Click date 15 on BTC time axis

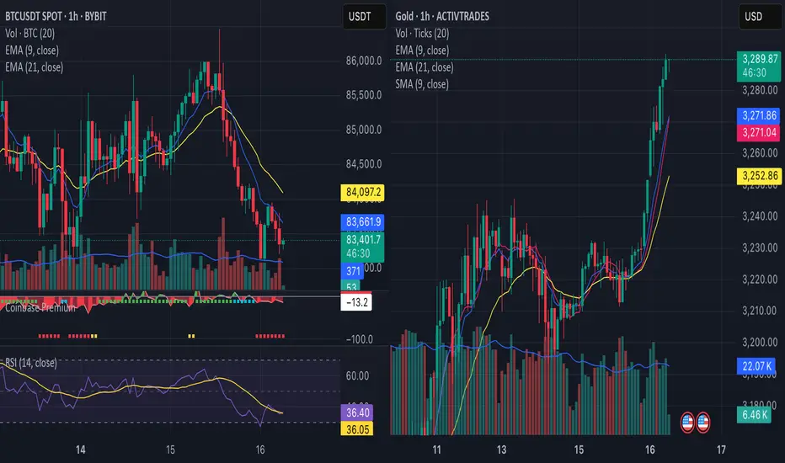click(170, 450)
